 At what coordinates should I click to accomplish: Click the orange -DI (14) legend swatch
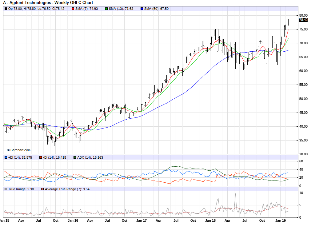click(41, 157)
